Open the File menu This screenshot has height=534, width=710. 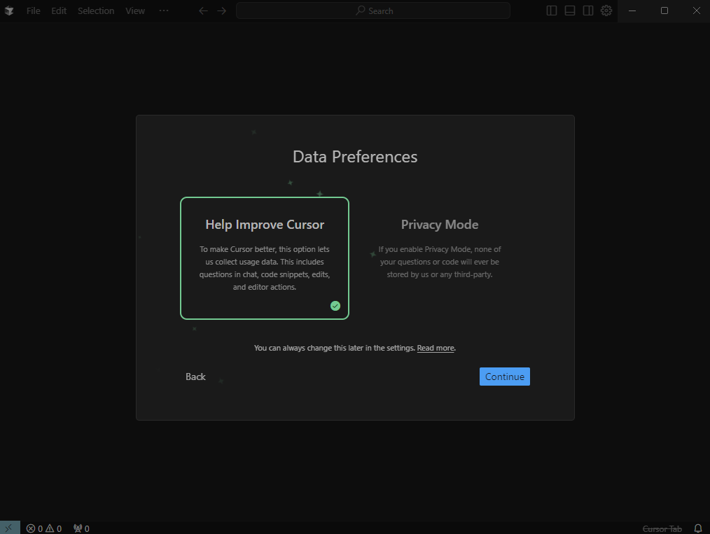pos(33,10)
